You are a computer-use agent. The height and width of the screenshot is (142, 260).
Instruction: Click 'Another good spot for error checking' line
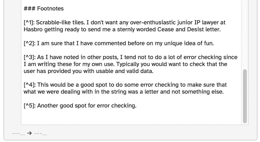[x=87, y=105]
